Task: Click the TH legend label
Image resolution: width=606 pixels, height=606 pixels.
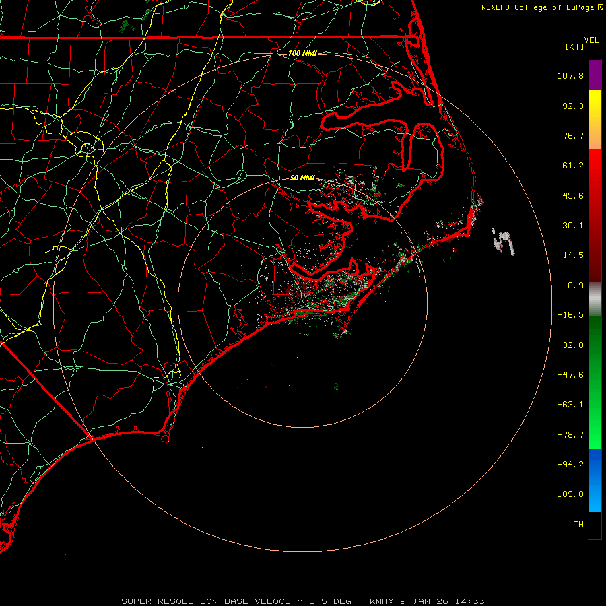Action: [x=578, y=525]
